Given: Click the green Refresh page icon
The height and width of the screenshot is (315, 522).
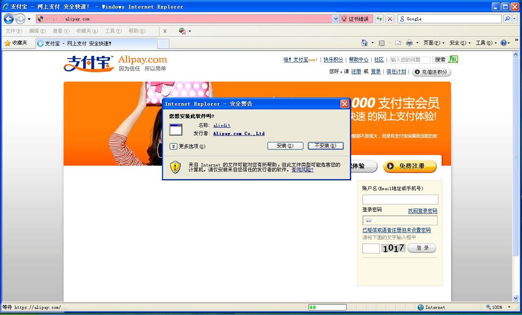Looking at the screenshot, I should (379, 19).
